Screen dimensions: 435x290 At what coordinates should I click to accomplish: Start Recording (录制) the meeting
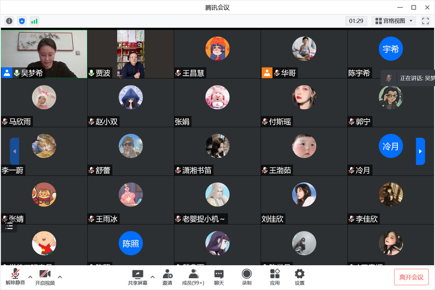(246, 277)
